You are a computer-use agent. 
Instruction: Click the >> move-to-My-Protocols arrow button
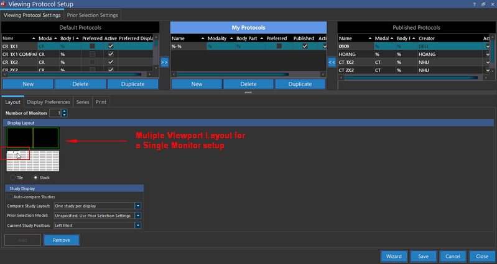[165, 62]
